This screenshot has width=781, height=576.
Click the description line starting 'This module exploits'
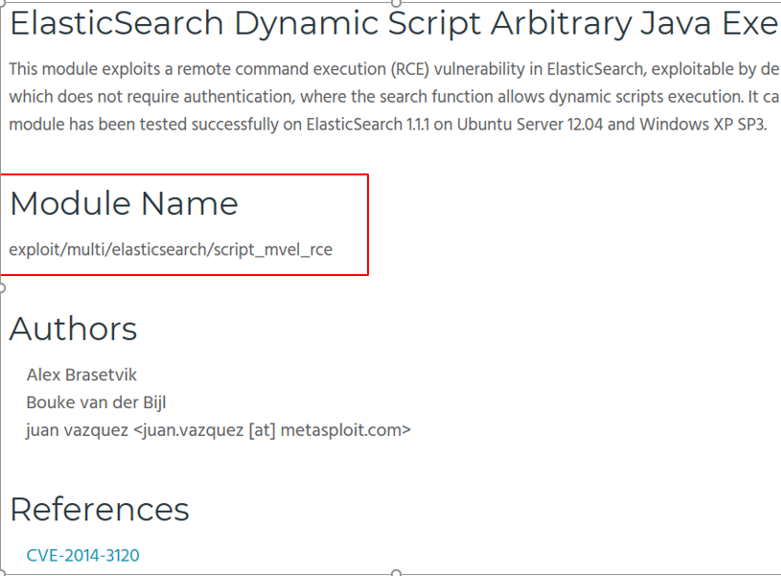[x=395, y=69]
